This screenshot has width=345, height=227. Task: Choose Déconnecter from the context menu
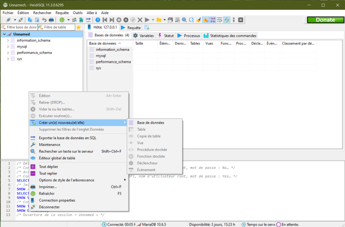79,207
